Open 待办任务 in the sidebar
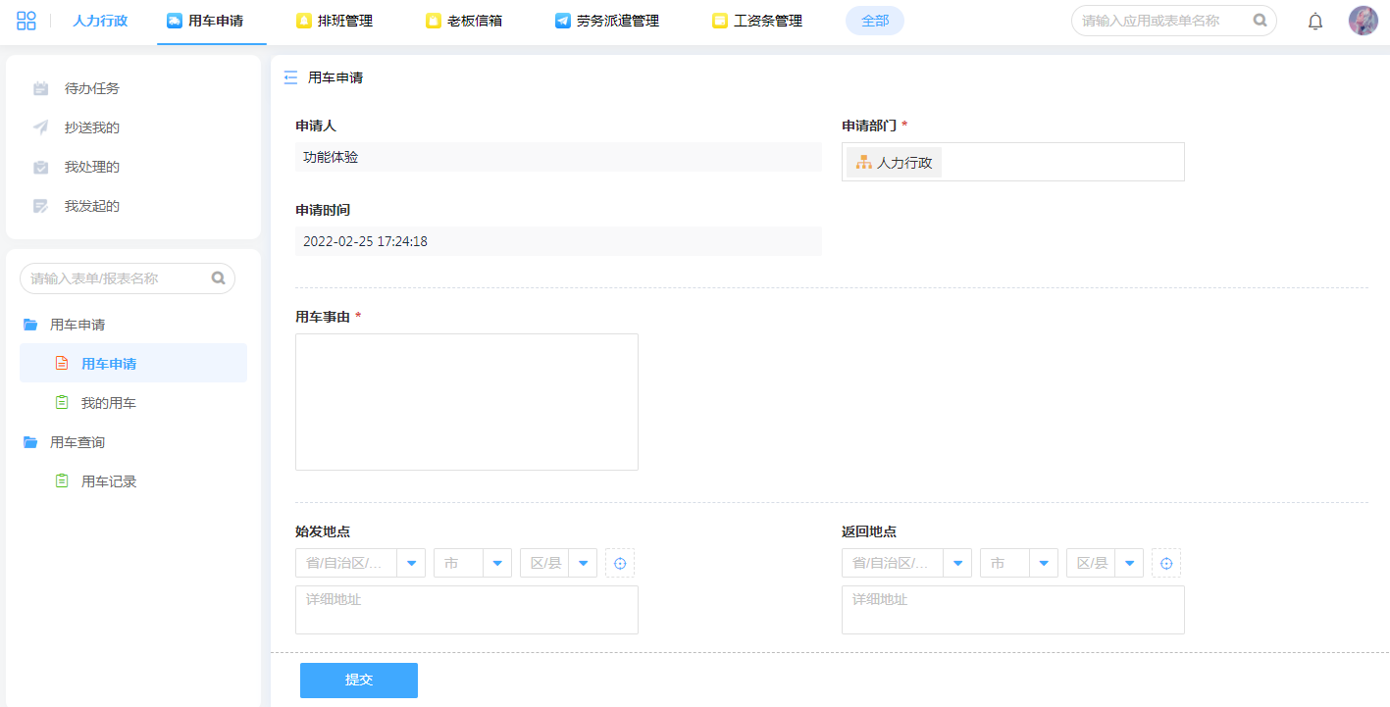Image resolution: width=1390 pixels, height=707 pixels. point(91,88)
